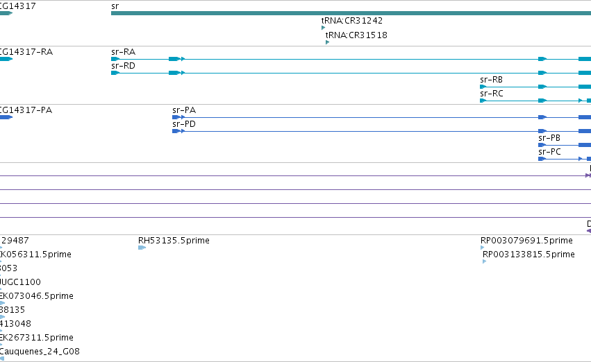Click the 413048 label

[x=15, y=324]
